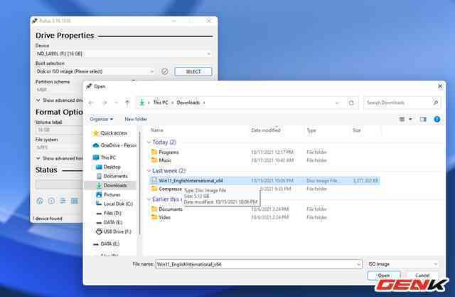The image size is (455, 297).
Task: Expand Show advanced format options in Rufus
Action: 60,158
